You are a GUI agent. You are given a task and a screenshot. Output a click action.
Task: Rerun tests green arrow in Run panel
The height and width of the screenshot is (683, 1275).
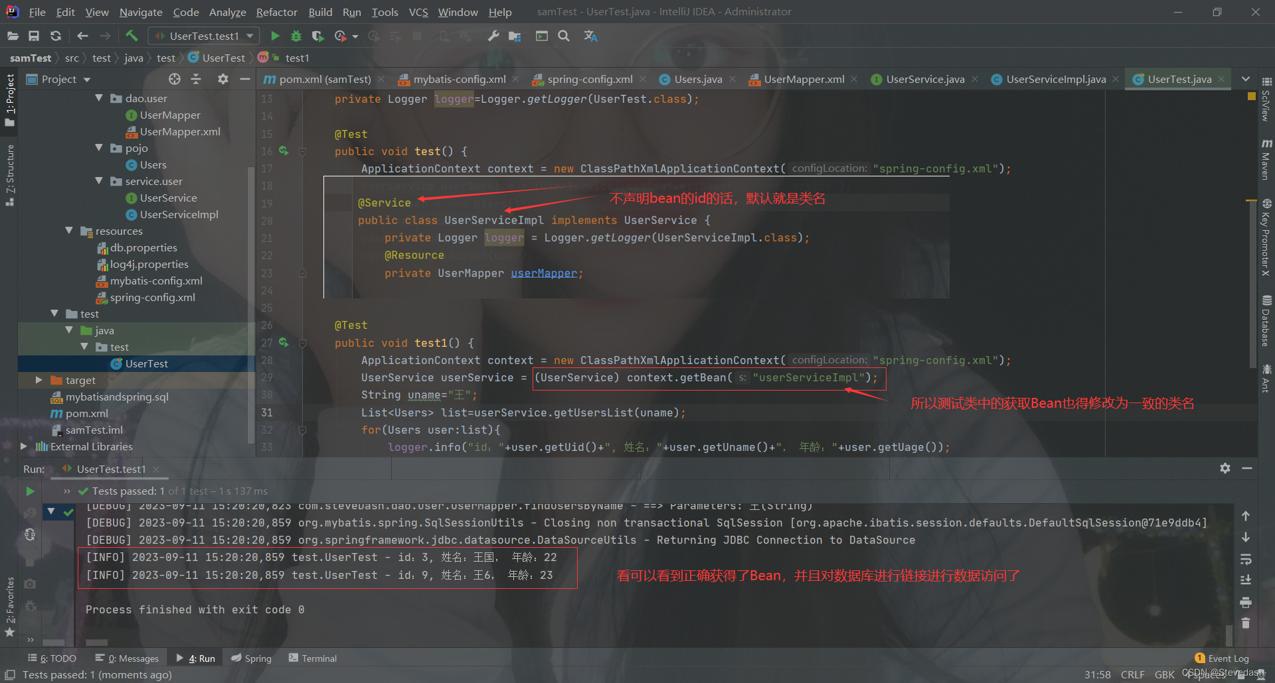tap(30, 491)
